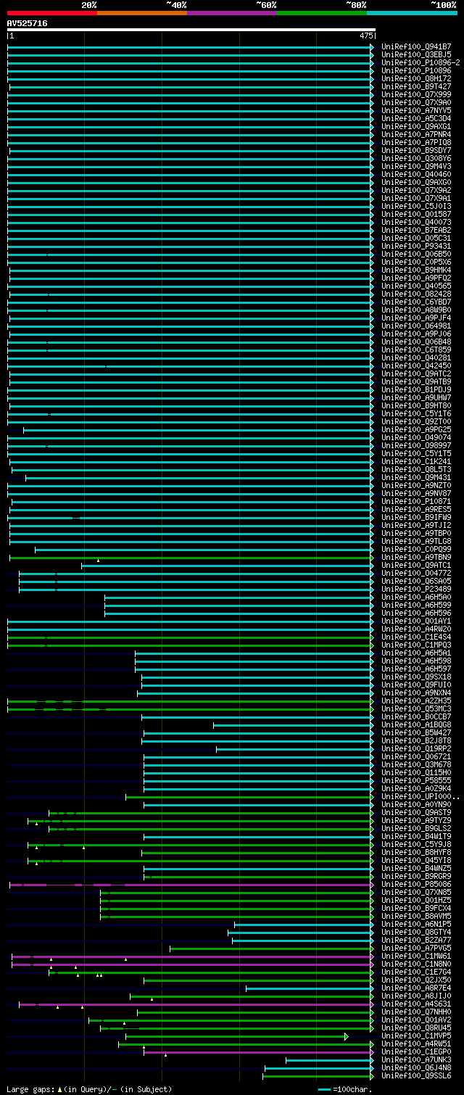Select the UniRef100_Q06721 label

416,757
